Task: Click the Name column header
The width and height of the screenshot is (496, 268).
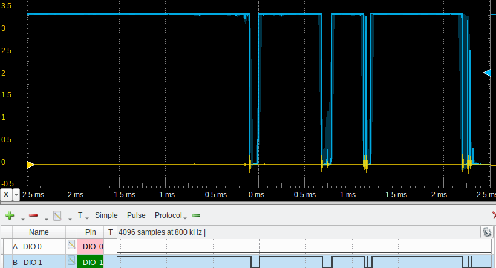Action: point(39,232)
